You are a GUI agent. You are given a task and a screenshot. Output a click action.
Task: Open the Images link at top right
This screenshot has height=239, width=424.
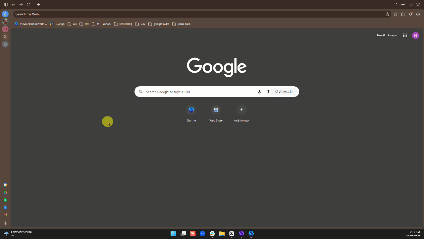click(x=393, y=35)
